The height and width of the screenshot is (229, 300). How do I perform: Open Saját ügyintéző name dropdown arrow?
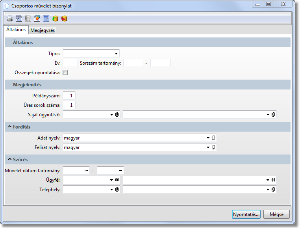(x=268, y=115)
